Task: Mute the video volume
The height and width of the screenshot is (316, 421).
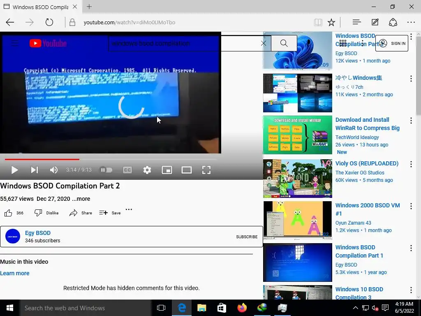Action: [x=54, y=170]
